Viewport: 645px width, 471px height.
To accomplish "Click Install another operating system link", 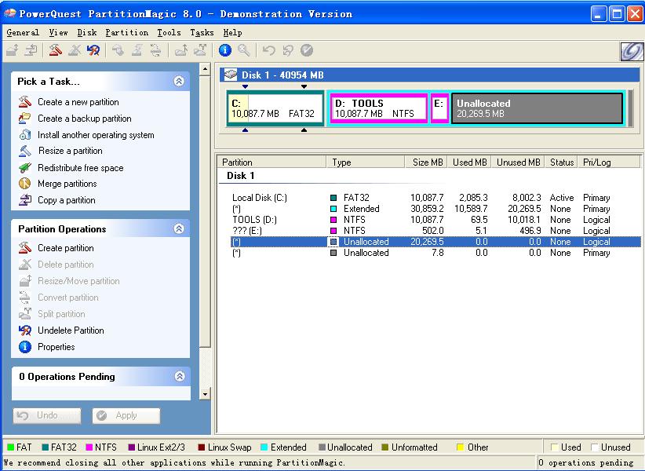I will coord(96,135).
